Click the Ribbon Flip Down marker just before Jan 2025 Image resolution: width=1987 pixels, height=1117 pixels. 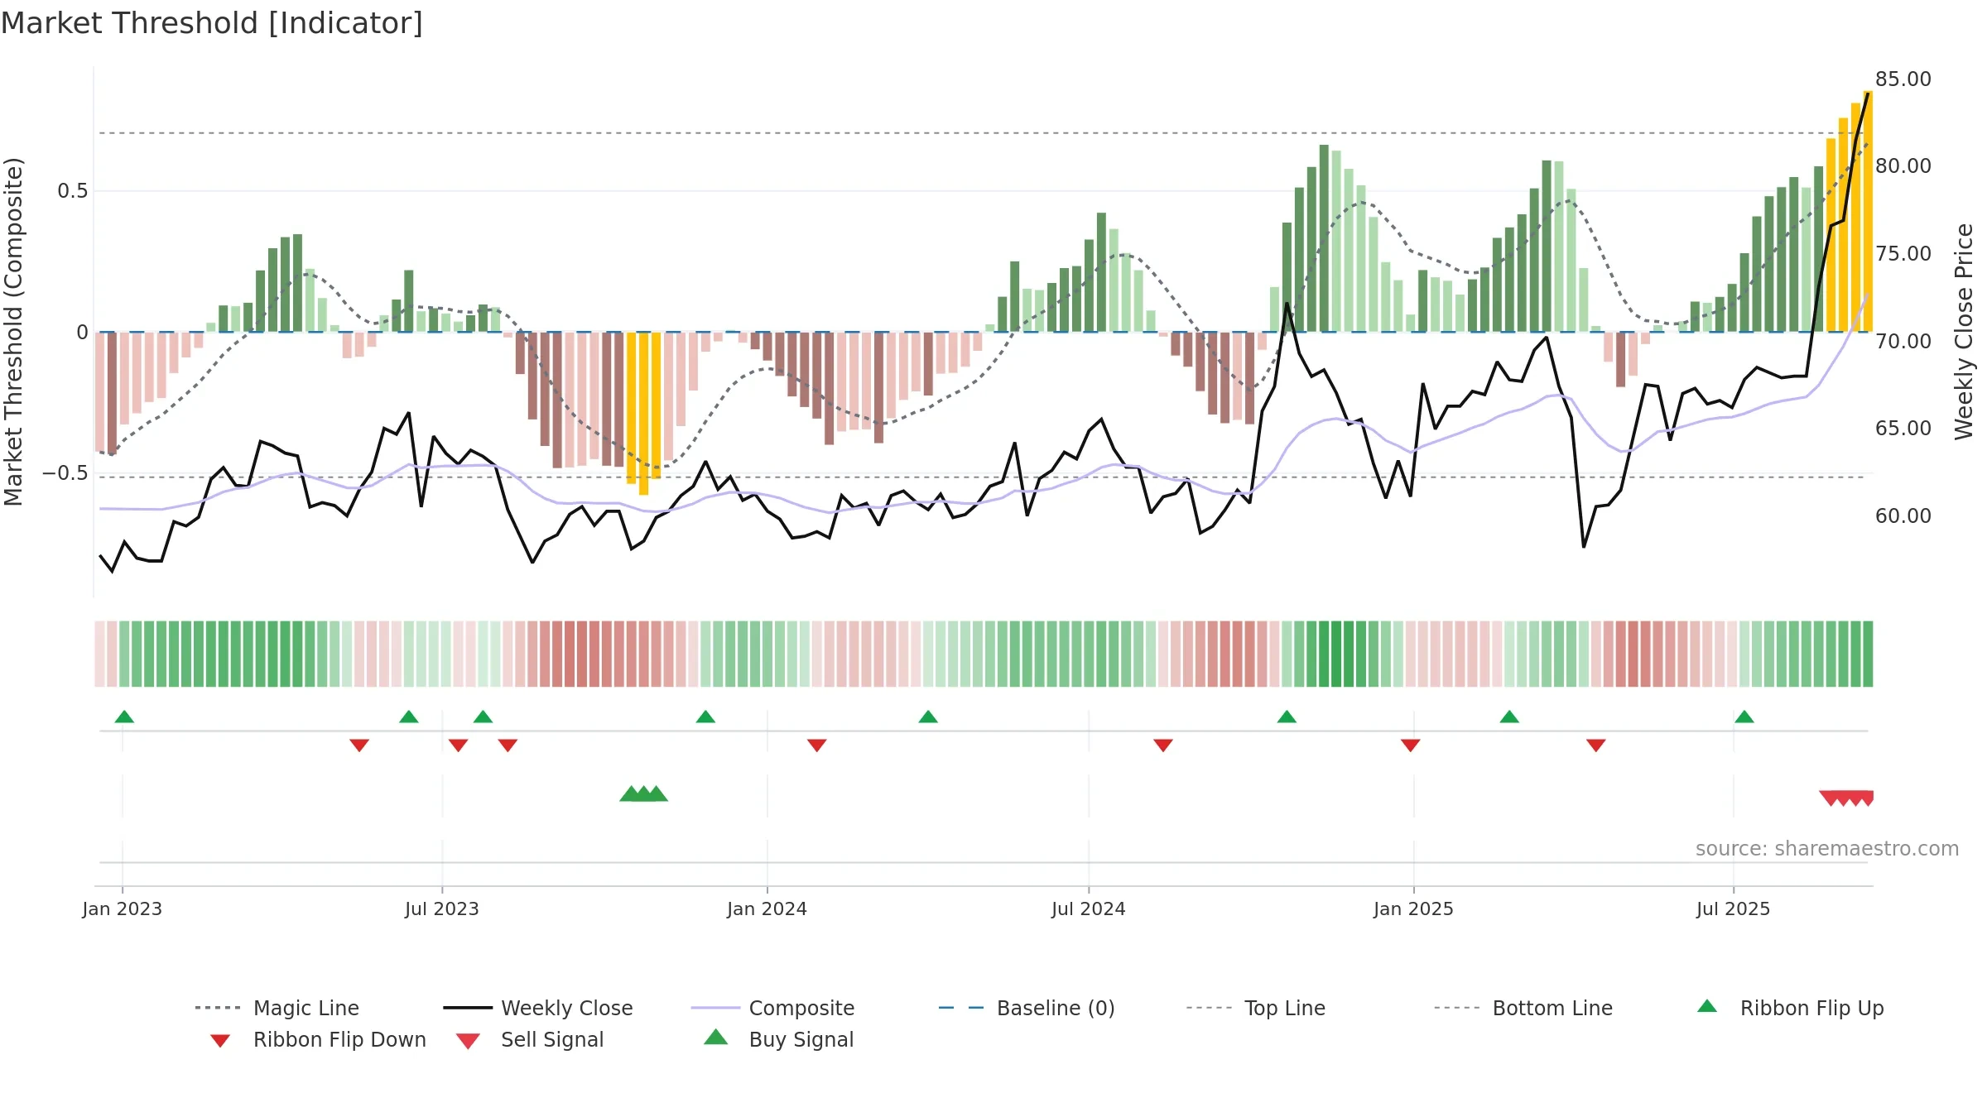pyautogui.click(x=1411, y=745)
